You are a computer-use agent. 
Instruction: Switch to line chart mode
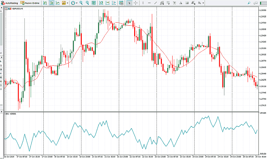pos(58,3)
